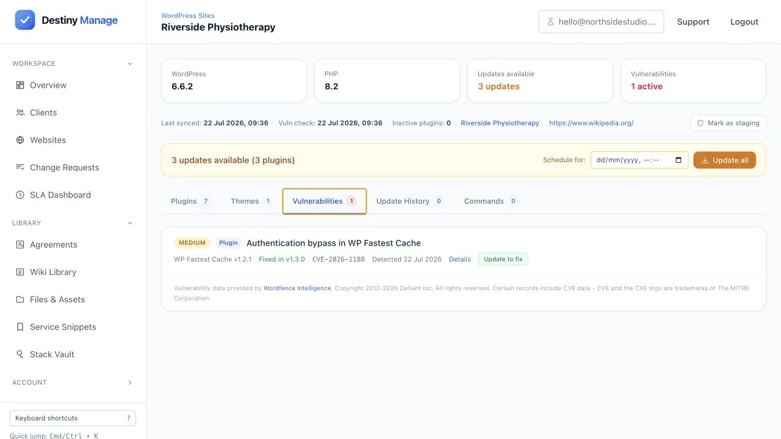Open the WordPress Sites breadcrumb link
The image size is (781, 439).
(x=188, y=16)
